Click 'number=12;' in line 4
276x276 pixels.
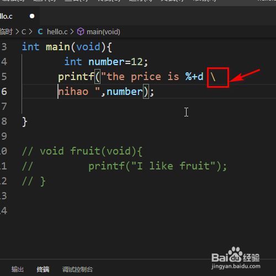tap(118, 62)
